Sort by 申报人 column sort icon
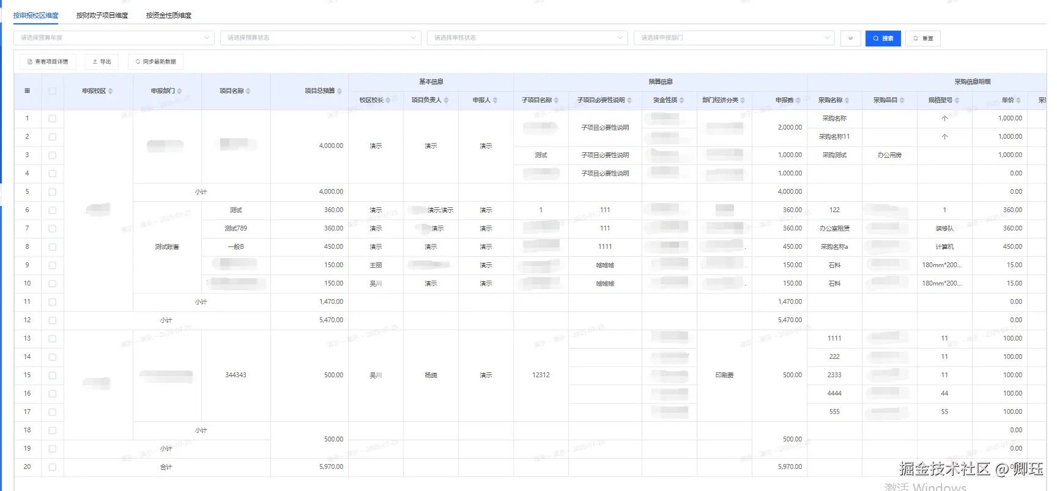Image resolution: width=1057 pixels, height=491 pixels. point(495,100)
